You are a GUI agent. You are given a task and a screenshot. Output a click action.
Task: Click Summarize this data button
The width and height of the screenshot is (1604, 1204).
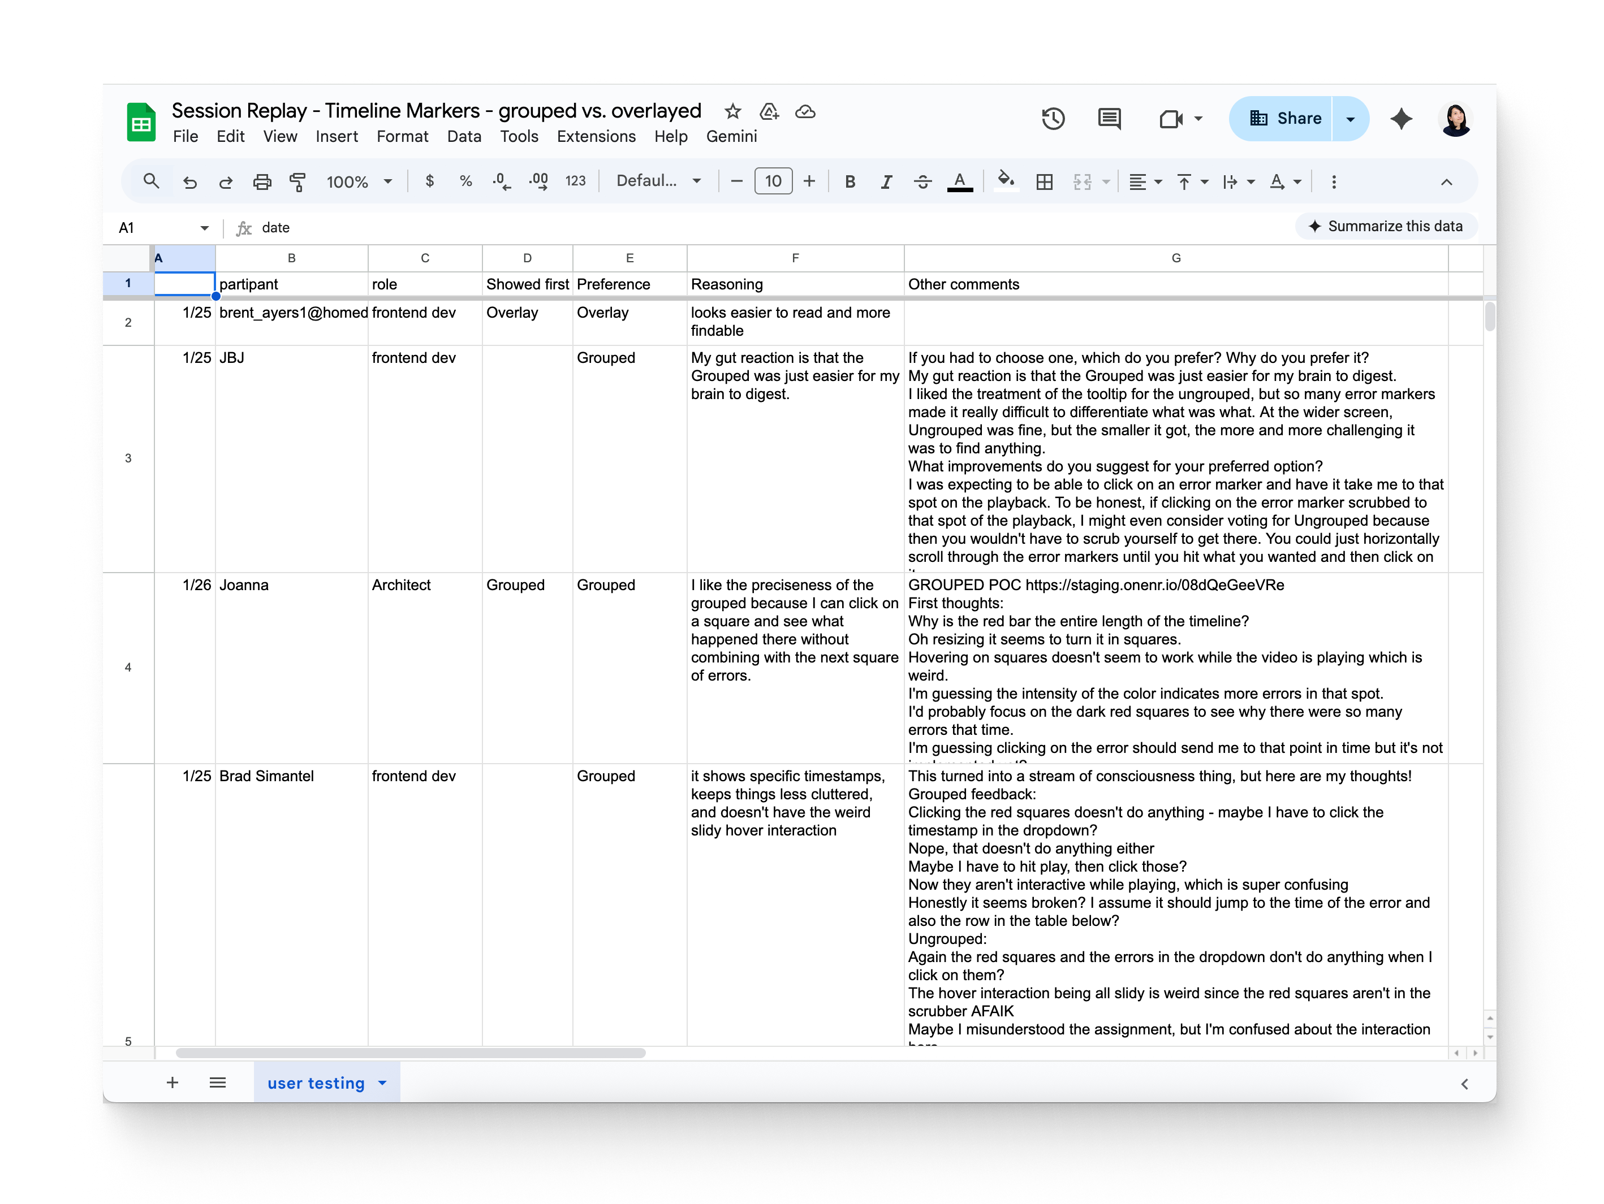pyautogui.click(x=1386, y=226)
